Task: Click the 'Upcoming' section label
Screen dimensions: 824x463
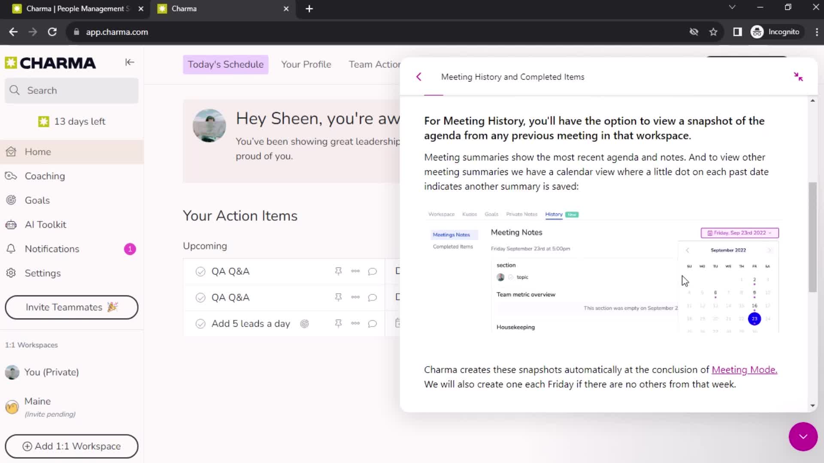Action: click(205, 246)
